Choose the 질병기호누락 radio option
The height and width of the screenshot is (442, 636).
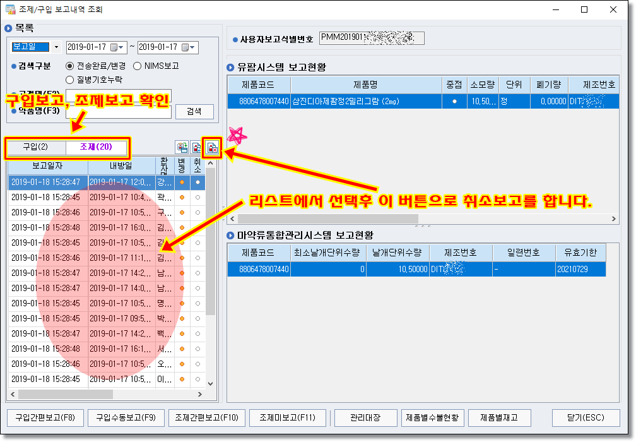pyautogui.click(x=69, y=80)
